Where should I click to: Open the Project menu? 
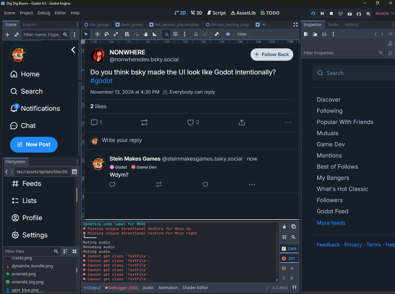[26, 13]
